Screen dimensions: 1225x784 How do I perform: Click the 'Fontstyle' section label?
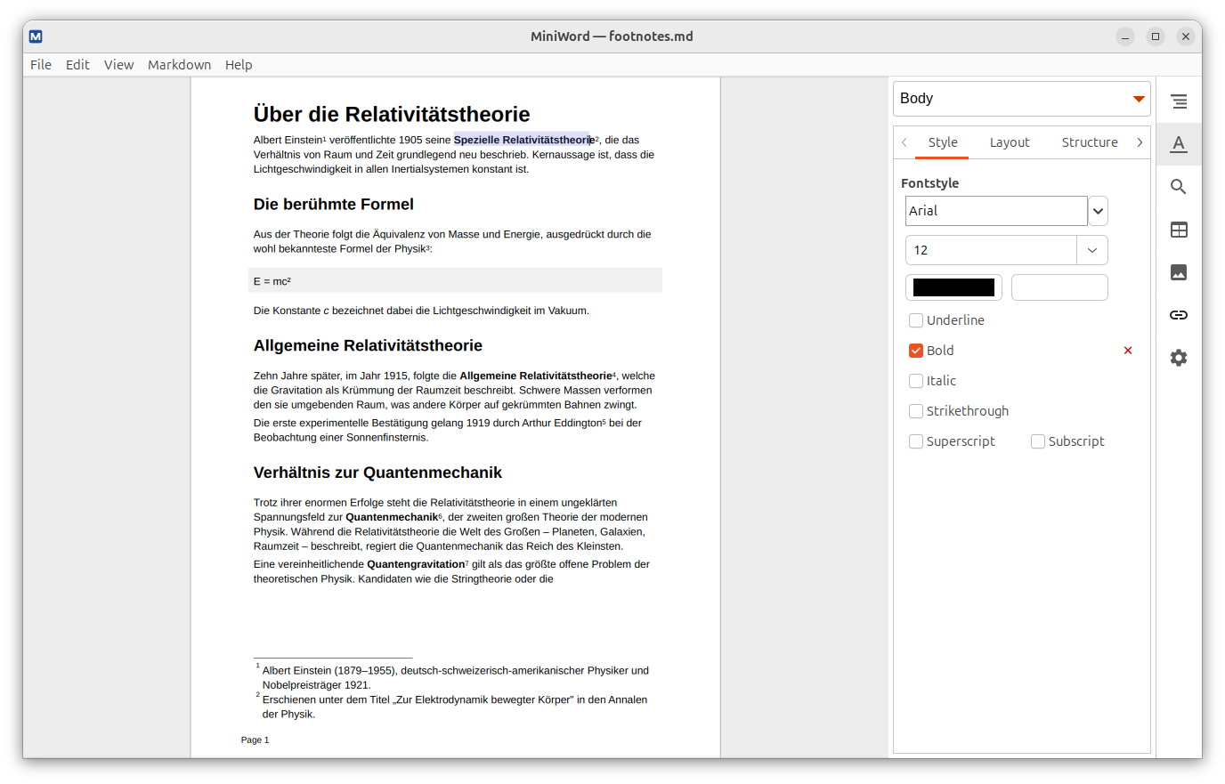coord(929,183)
